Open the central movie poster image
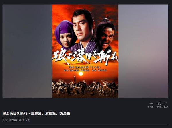 85,51
